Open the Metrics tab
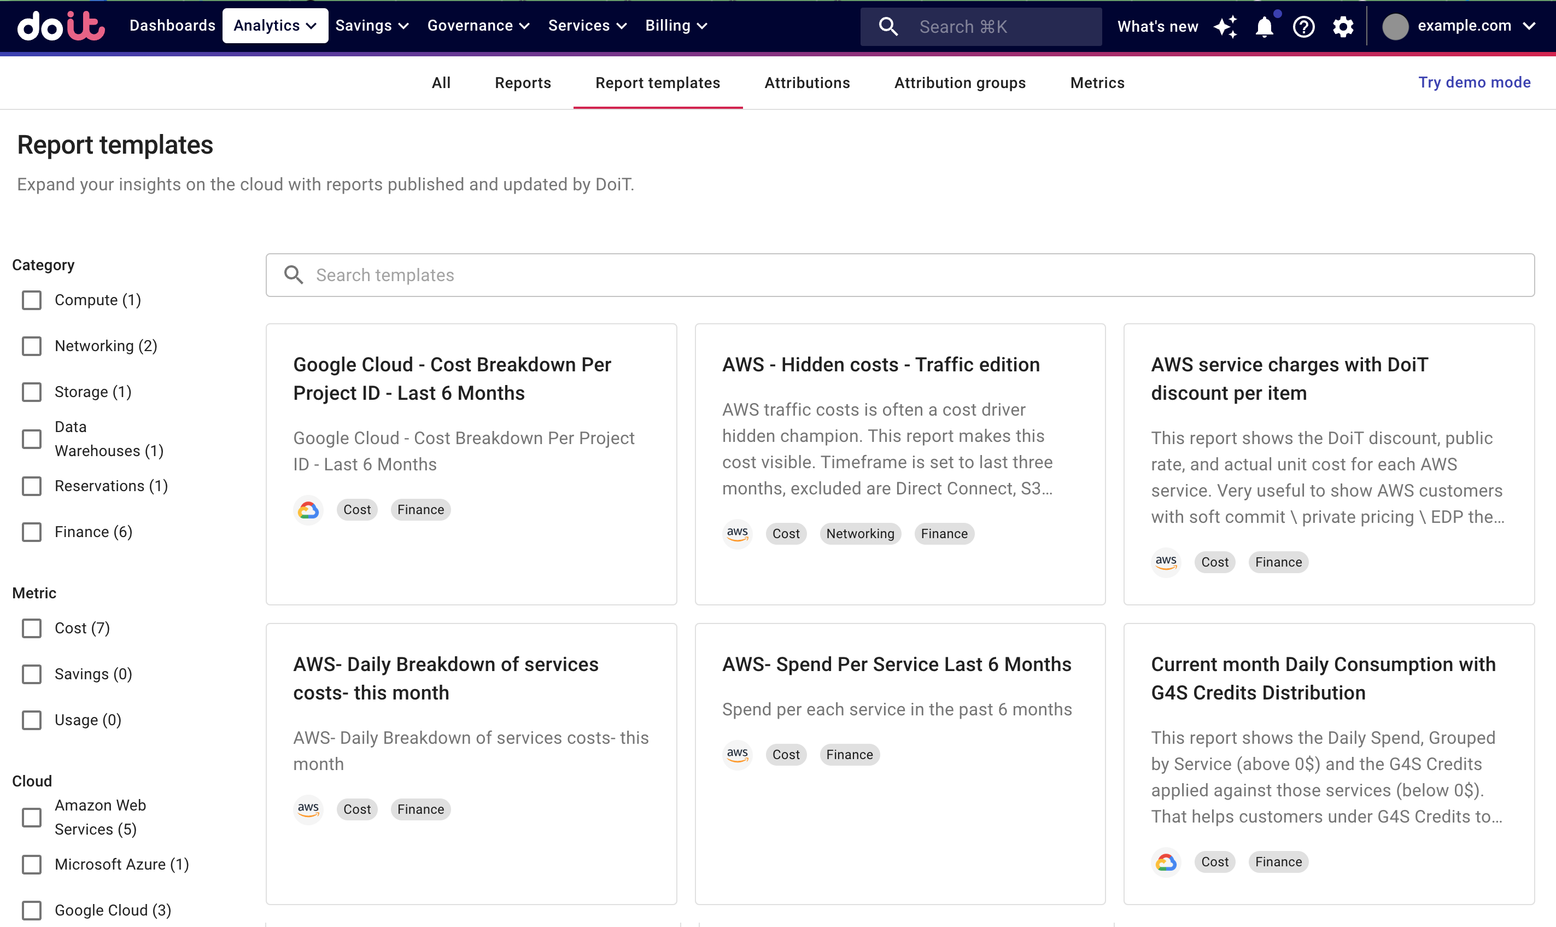Screen dimensions: 1556x927 (1097, 83)
